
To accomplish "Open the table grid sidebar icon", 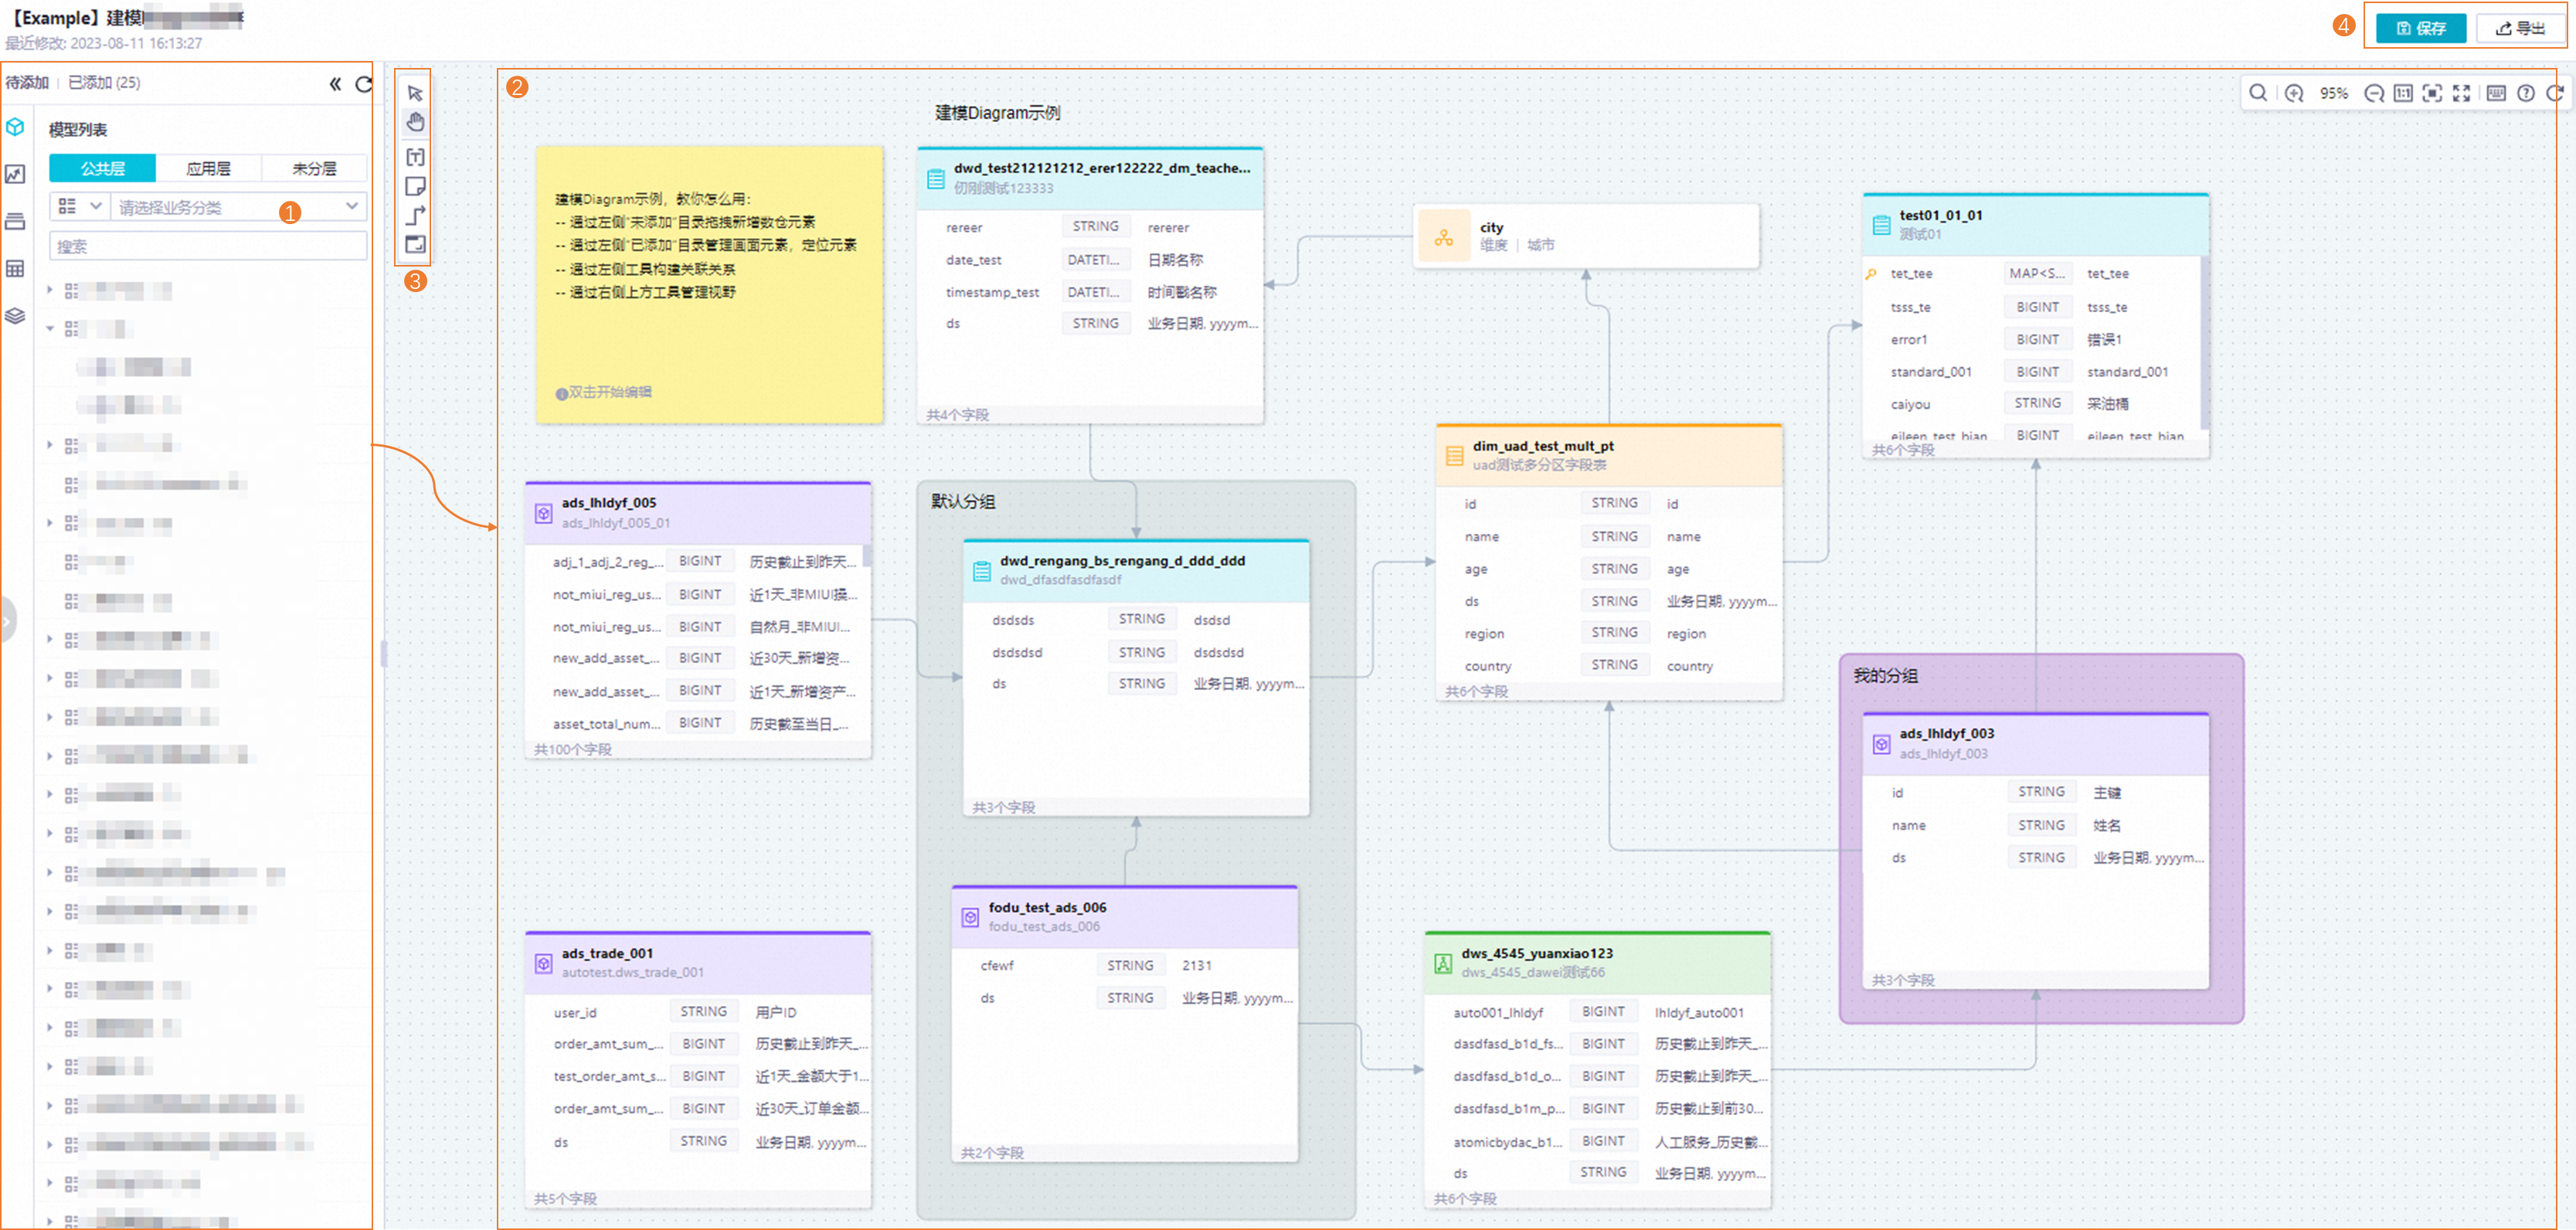I will 15,268.
